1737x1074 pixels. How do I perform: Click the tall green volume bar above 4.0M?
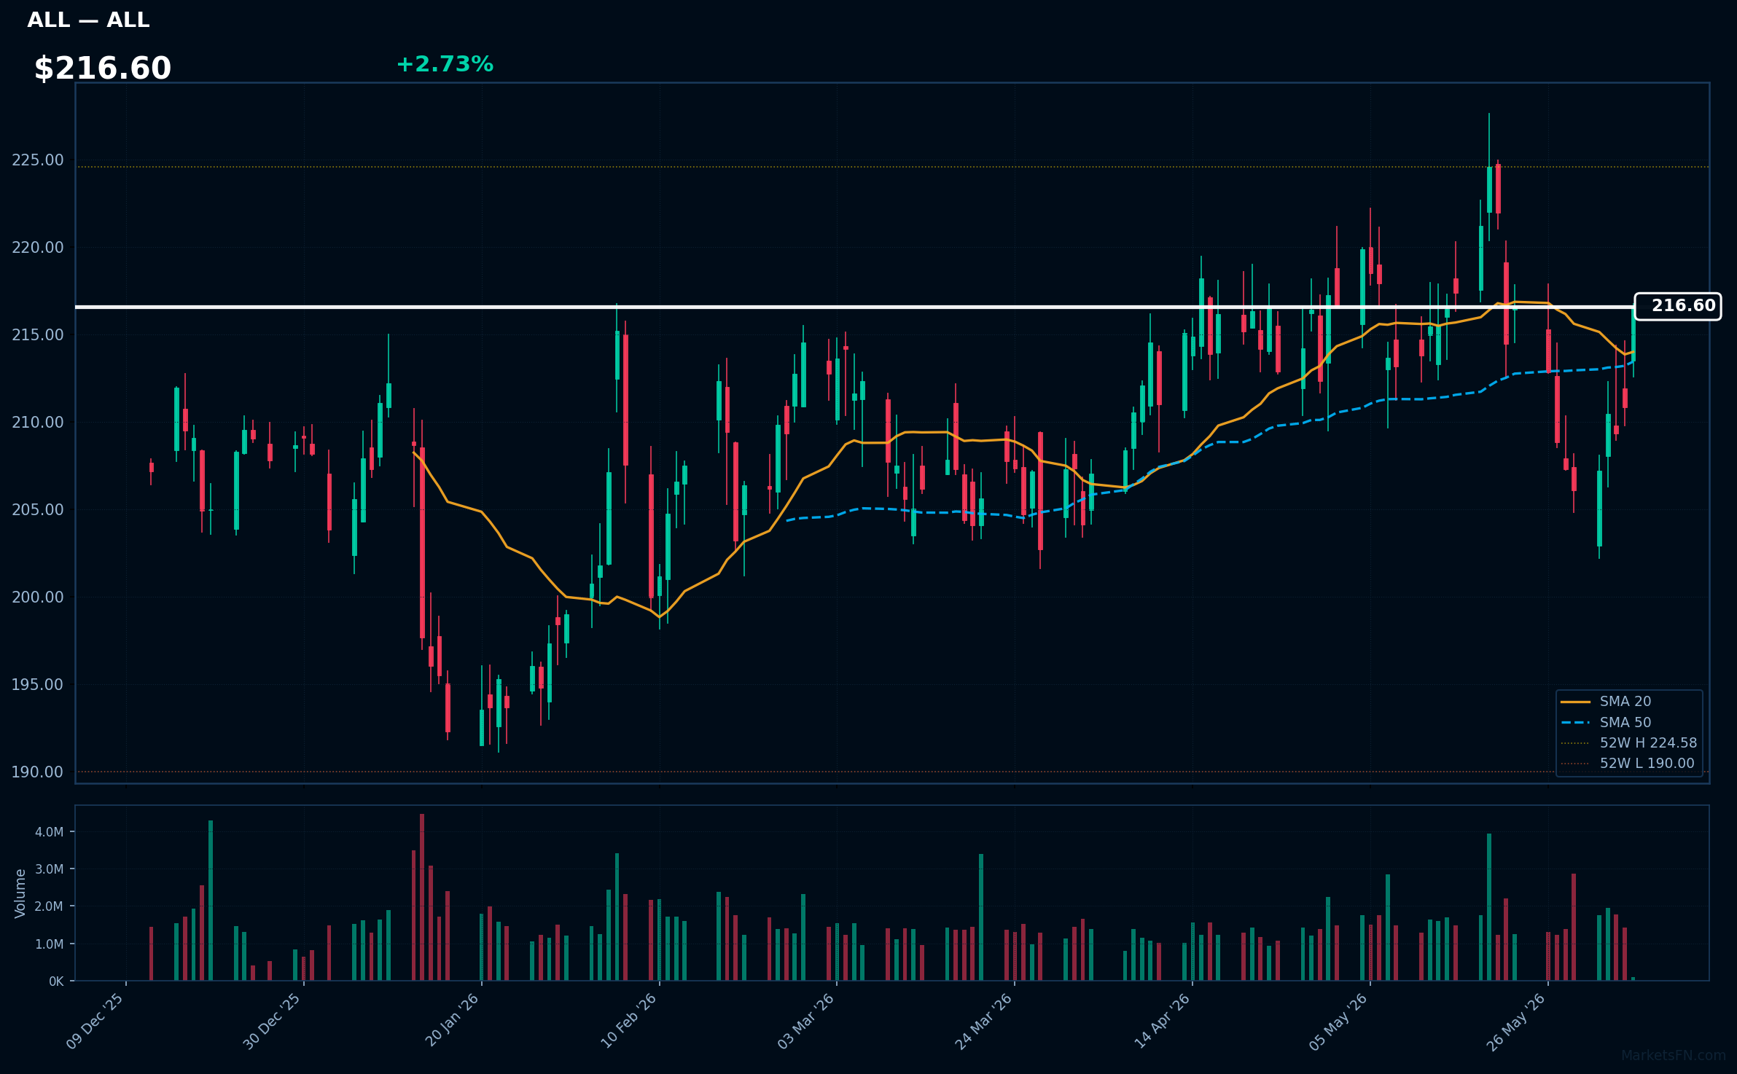(x=211, y=901)
